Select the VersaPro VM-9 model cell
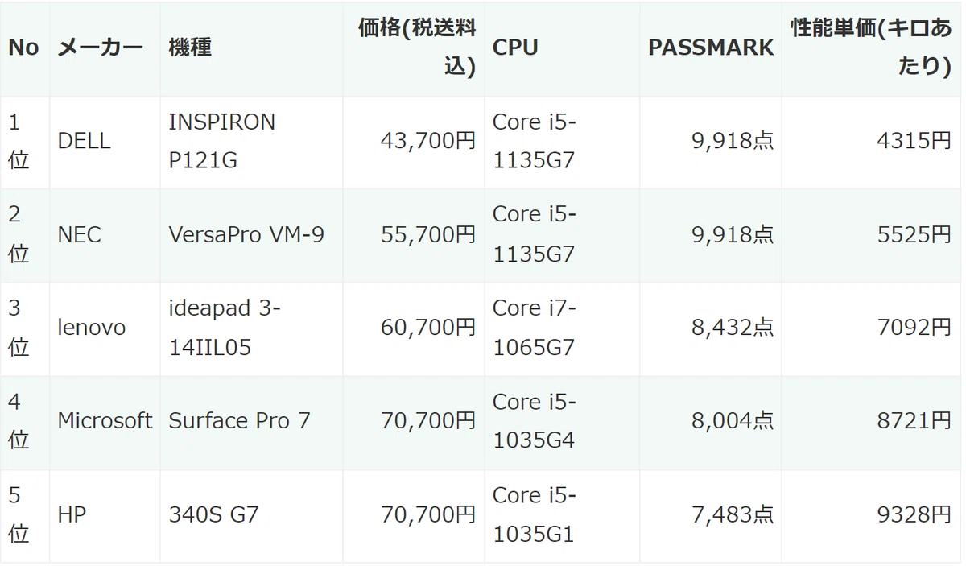966x566 pixels. (x=251, y=235)
